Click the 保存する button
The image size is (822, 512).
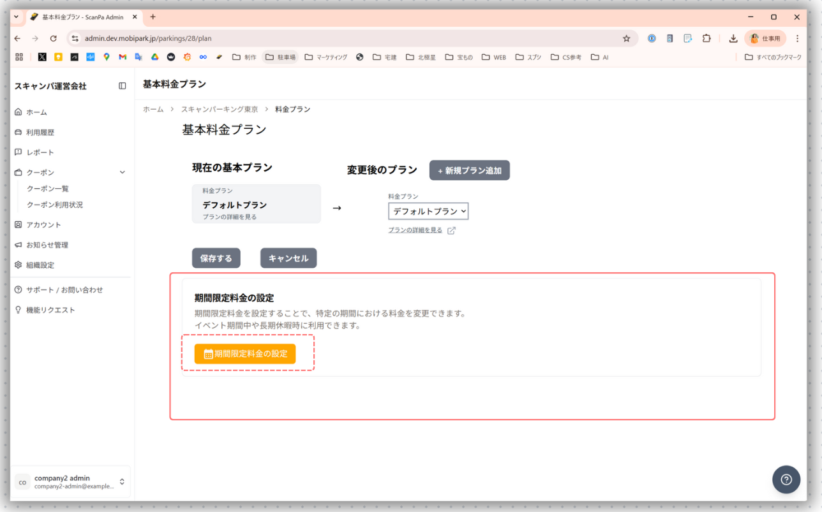[x=216, y=258]
